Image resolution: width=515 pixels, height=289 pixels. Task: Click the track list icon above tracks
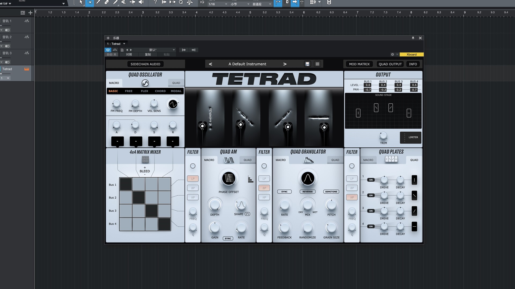23,13
